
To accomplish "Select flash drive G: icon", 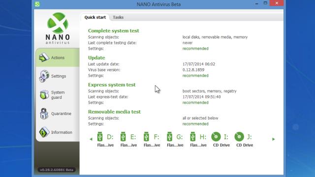I will click(x=169, y=137).
